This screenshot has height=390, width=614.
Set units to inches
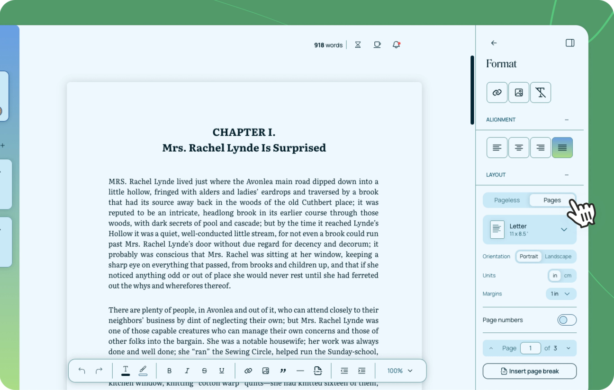pyautogui.click(x=555, y=276)
